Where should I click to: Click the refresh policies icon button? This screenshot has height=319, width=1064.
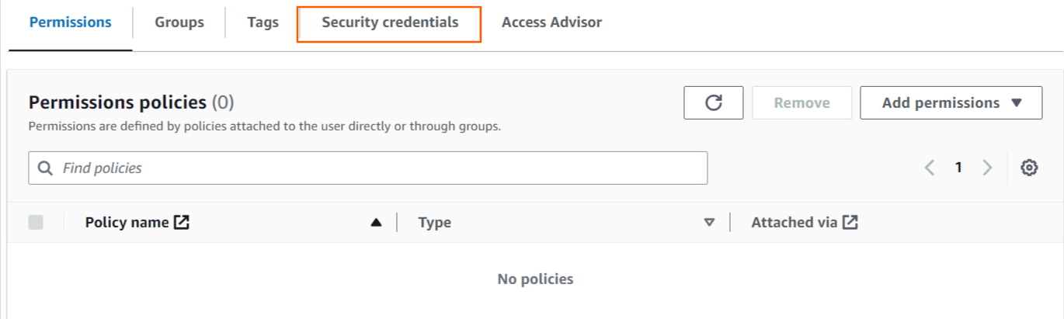click(x=713, y=102)
